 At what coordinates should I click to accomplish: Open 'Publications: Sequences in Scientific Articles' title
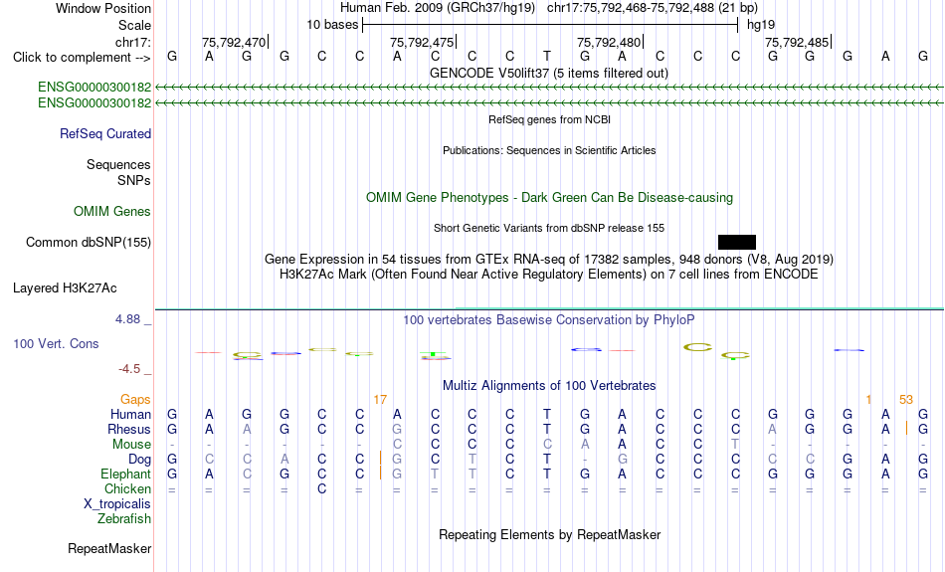pos(549,150)
